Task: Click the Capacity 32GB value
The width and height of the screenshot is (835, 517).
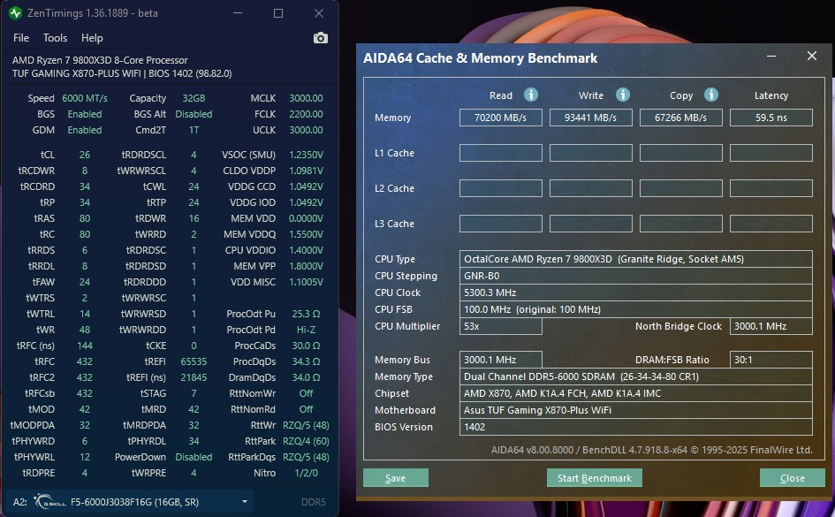Action: 194,98
